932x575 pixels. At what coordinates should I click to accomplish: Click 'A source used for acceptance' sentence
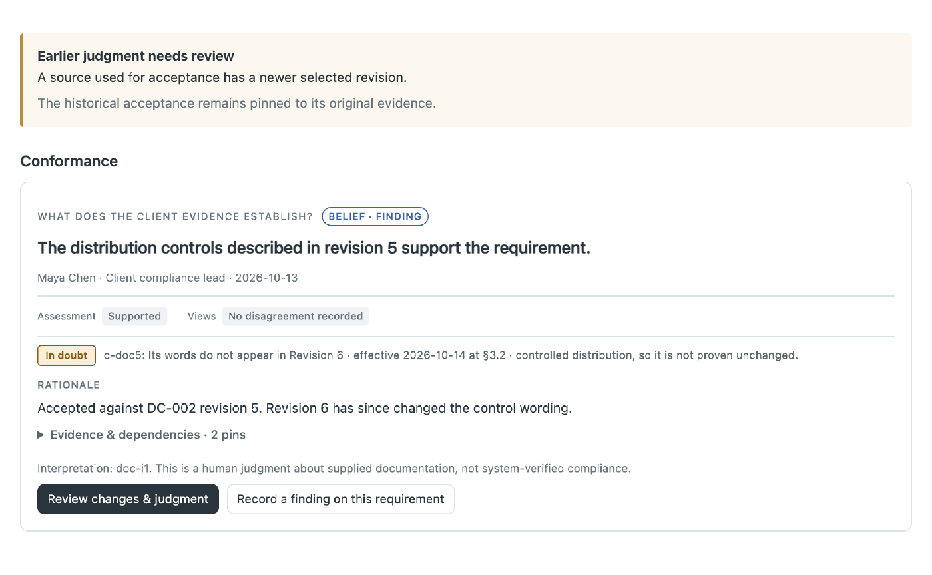click(x=222, y=77)
